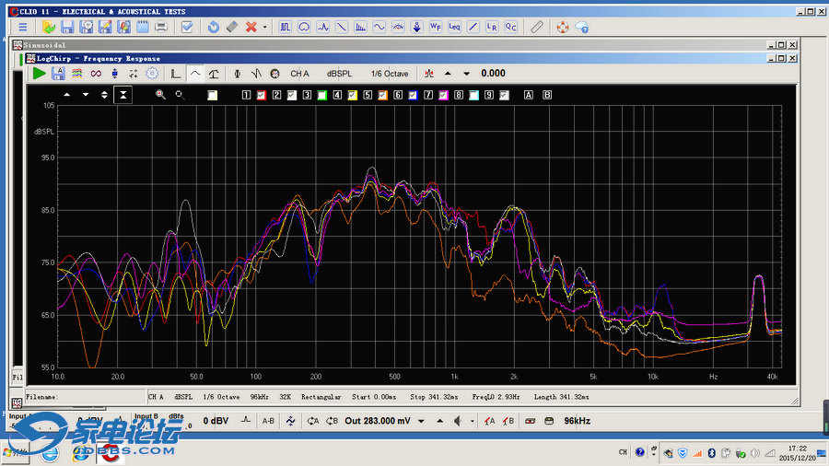Viewport: 829px width, 466px height.
Task: Click the zoom in magnifier icon
Action: pos(160,95)
